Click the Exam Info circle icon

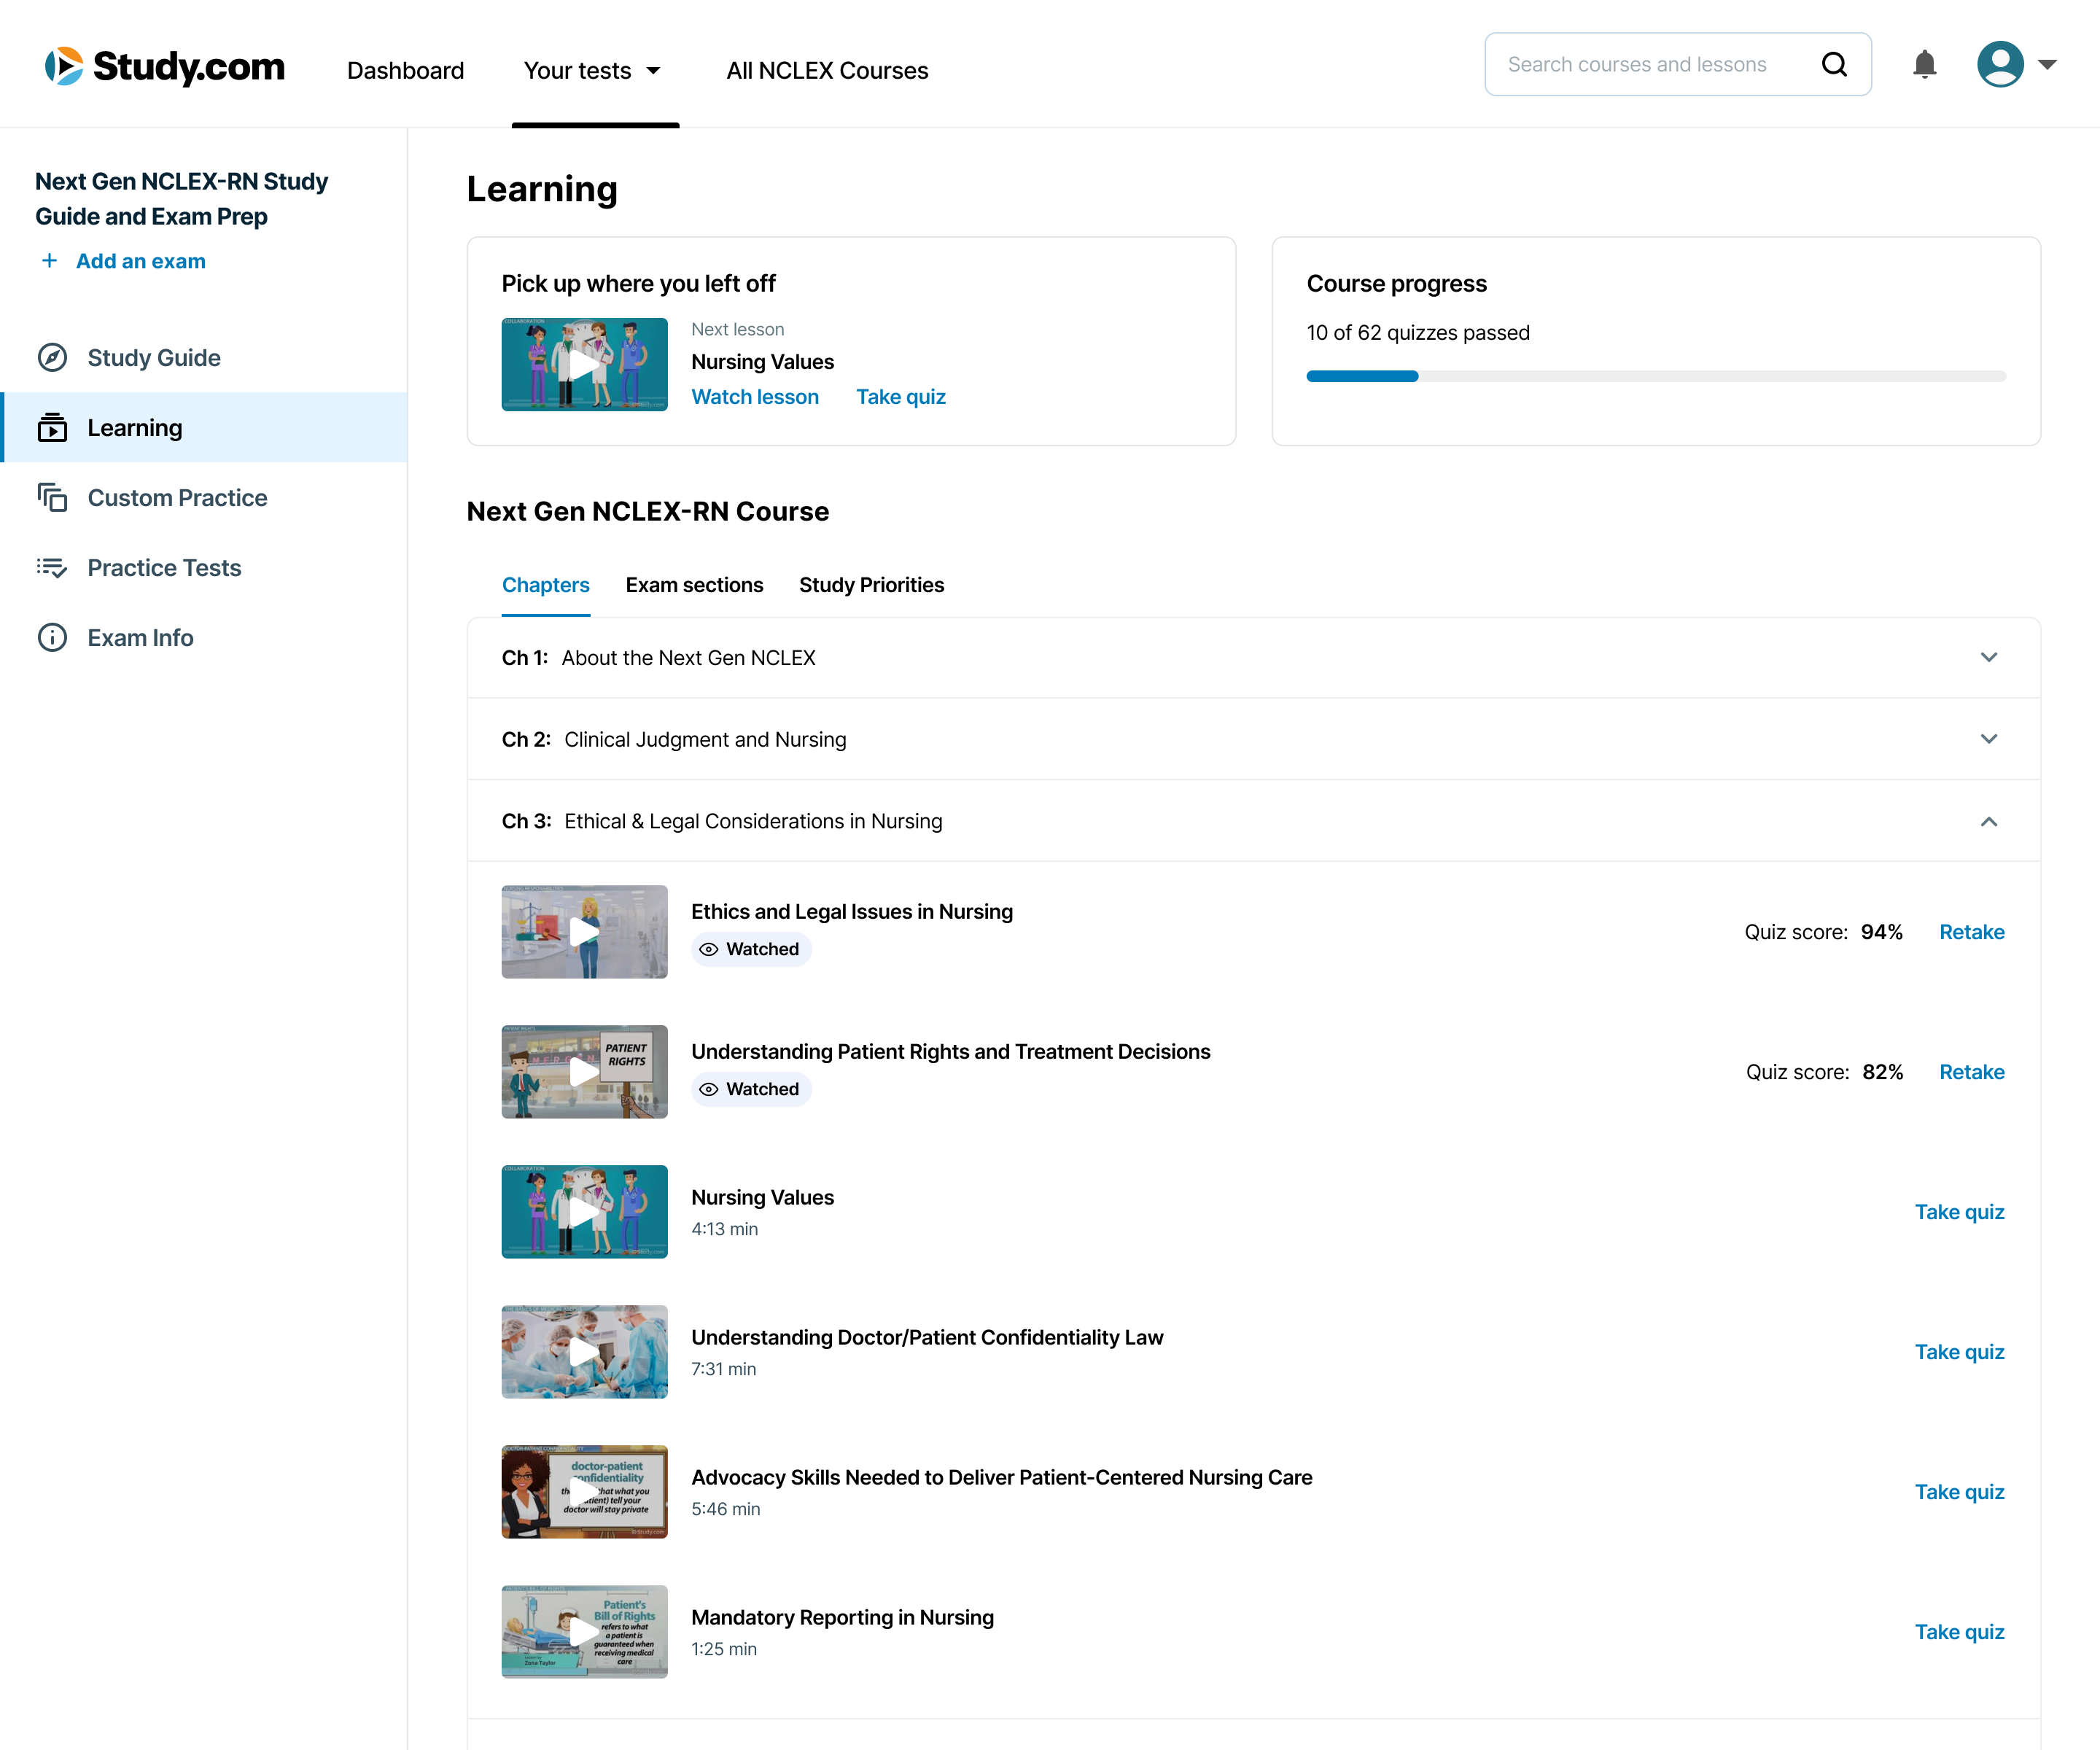coord(52,638)
